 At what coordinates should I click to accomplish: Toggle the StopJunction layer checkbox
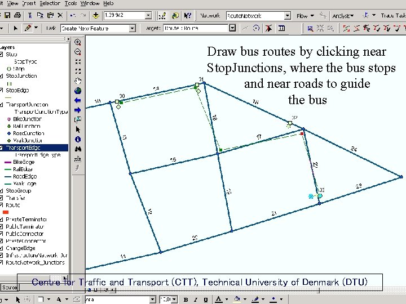tap(1, 76)
